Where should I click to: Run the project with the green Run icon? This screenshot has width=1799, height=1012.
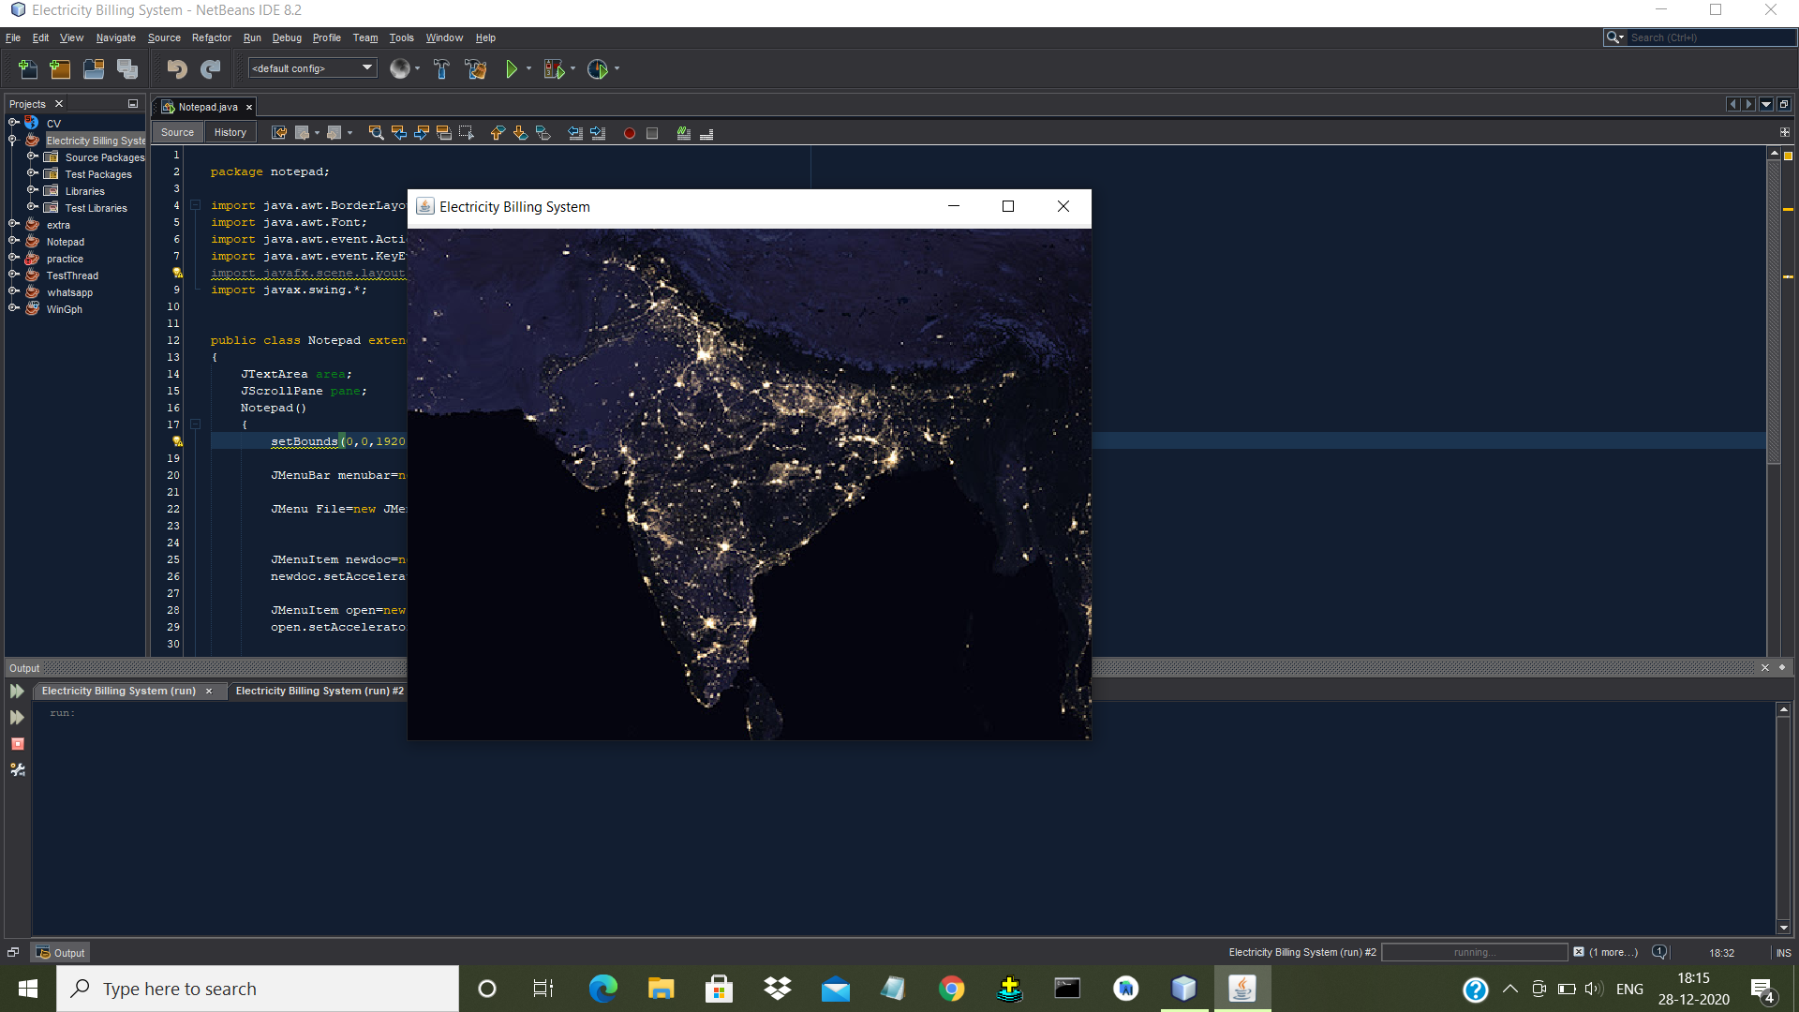(x=512, y=68)
